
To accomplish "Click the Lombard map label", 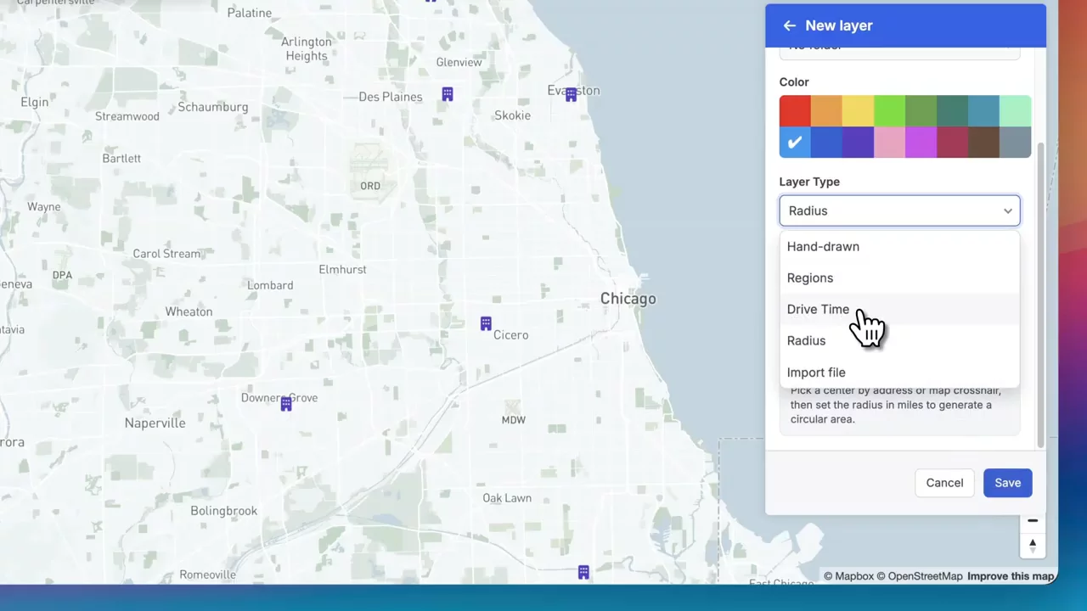I will (270, 285).
